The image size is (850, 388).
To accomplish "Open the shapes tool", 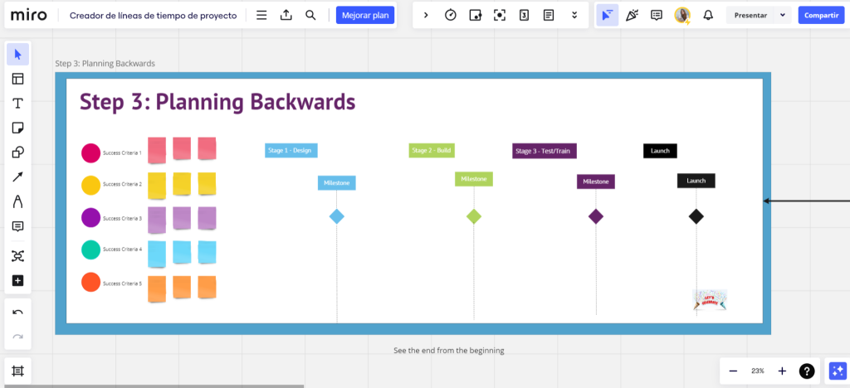I will tap(17, 153).
